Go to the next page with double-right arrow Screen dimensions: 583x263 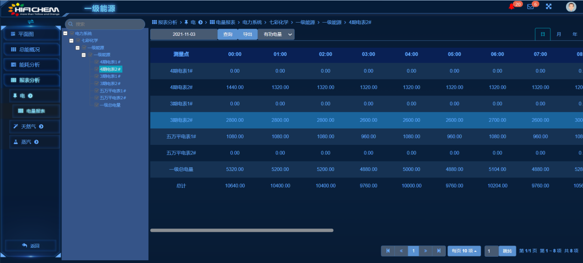click(x=426, y=251)
